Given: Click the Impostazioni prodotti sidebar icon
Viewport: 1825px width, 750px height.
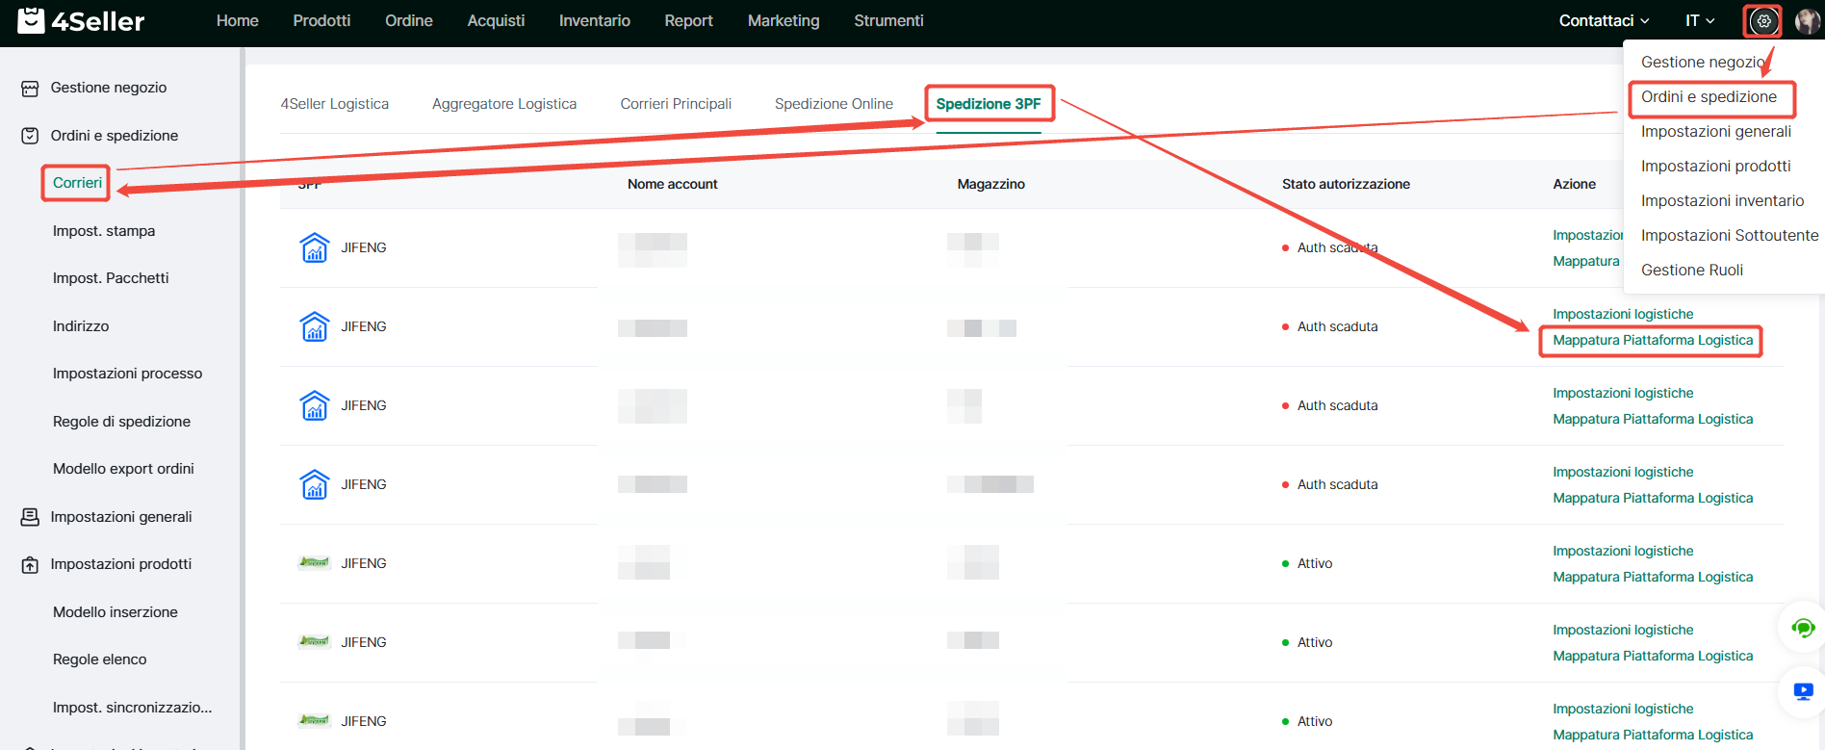Looking at the screenshot, I should [x=30, y=565].
